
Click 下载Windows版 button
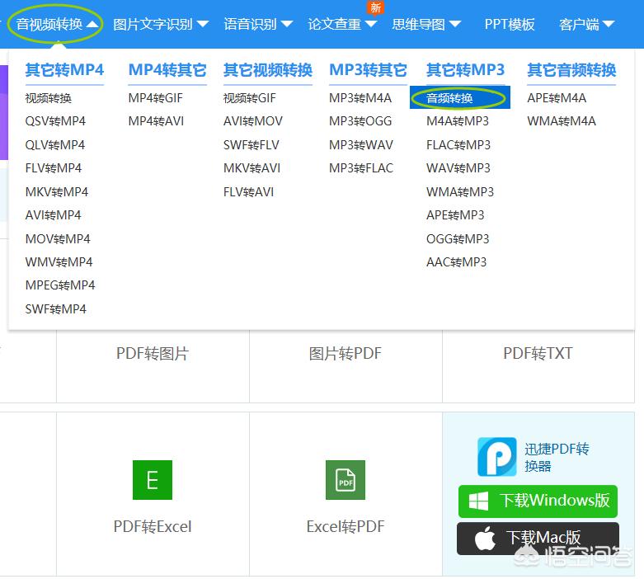pos(538,501)
